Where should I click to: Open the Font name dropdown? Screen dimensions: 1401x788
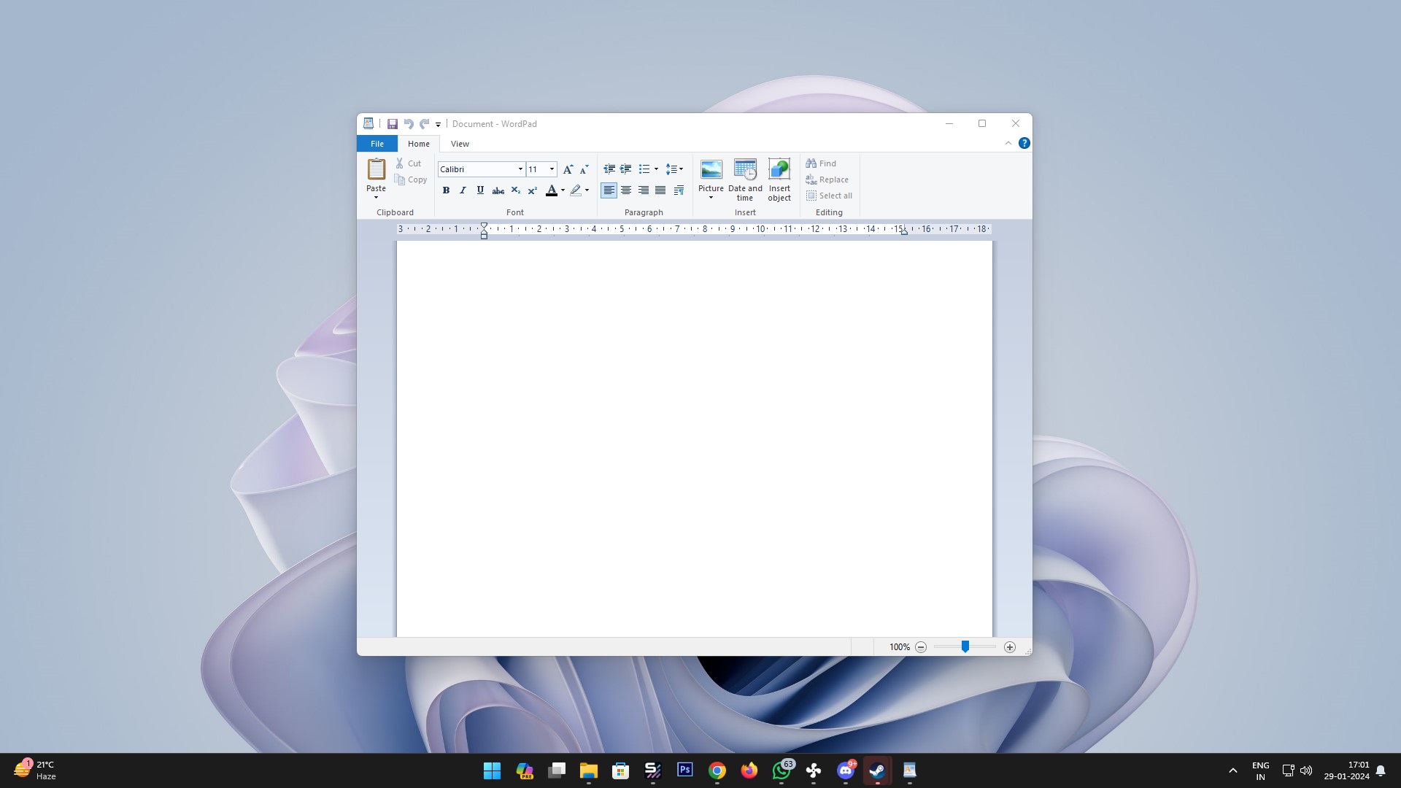click(520, 169)
